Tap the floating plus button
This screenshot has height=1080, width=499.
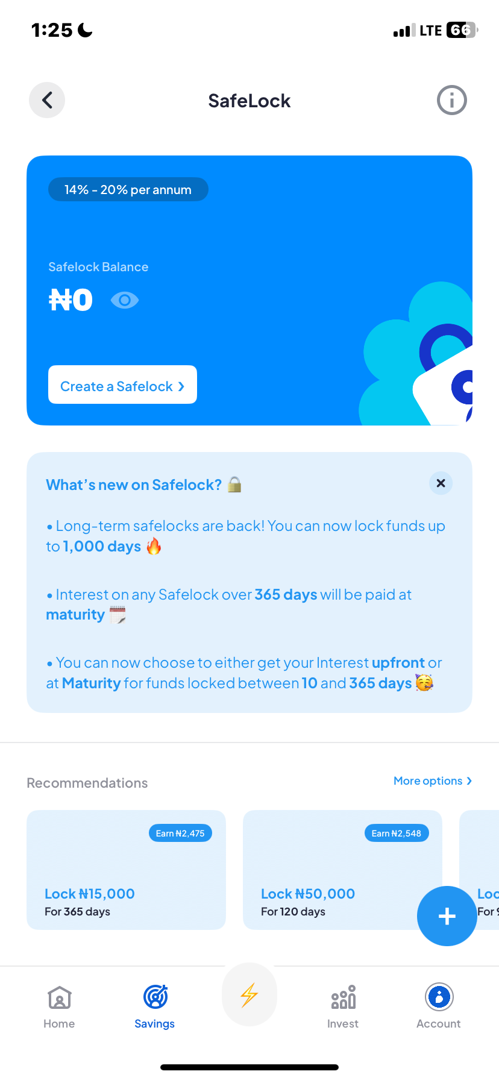pos(447,916)
